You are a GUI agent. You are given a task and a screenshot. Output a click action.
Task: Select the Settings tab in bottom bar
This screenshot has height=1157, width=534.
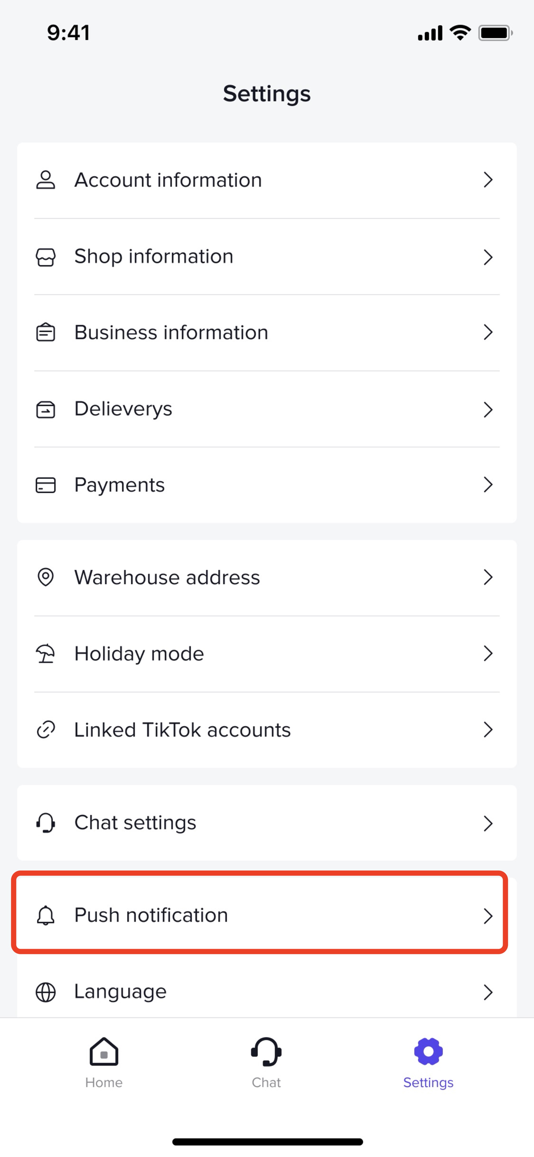pyautogui.click(x=428, y=1062)
